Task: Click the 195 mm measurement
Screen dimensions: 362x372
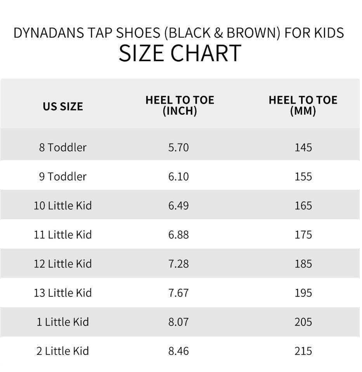Action: 303,293
